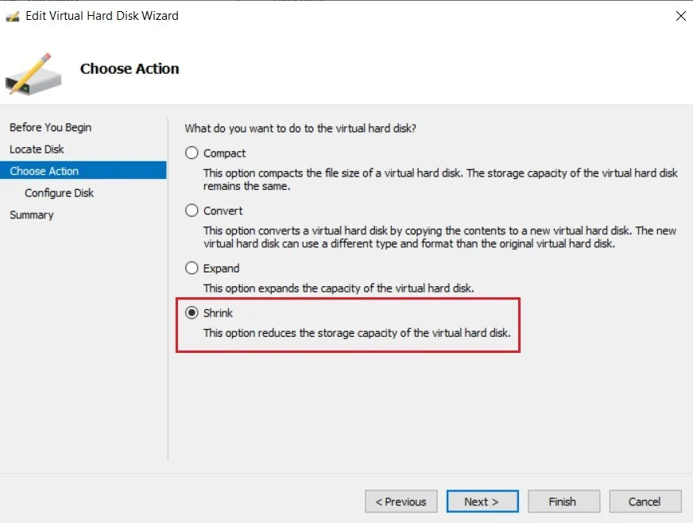The width and height of the screenshot is (693, 523).
Task: Go to the Before You Begin step
Action: click(50, 127)
